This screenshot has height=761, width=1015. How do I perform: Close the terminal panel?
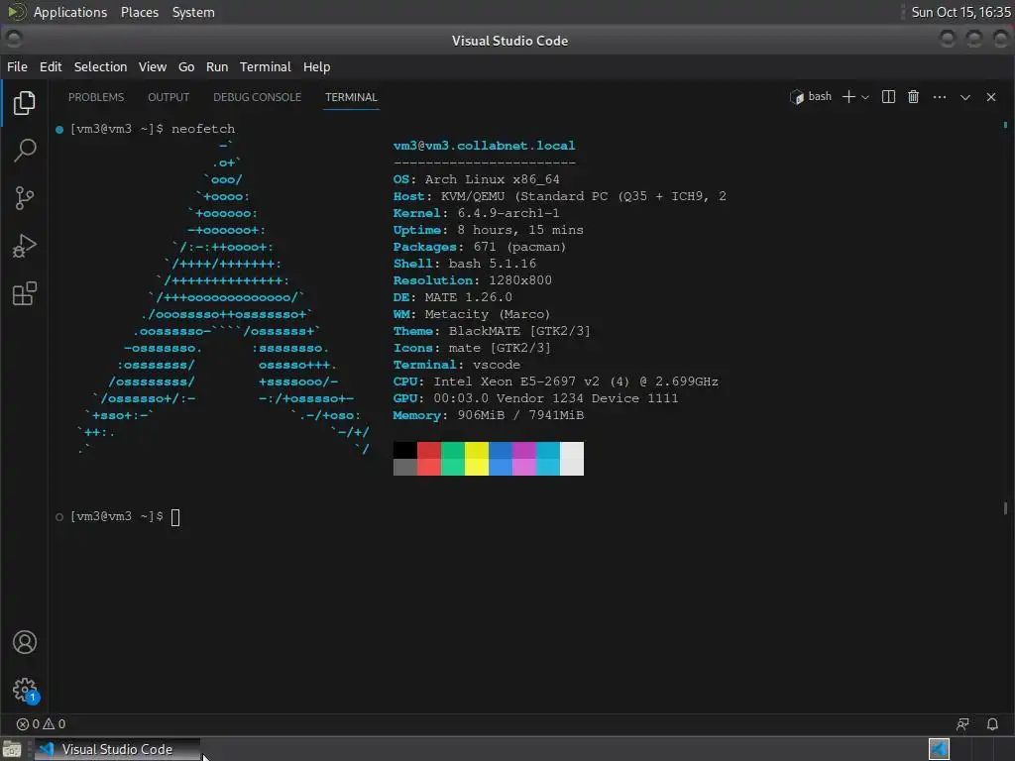tap(990, 97)
